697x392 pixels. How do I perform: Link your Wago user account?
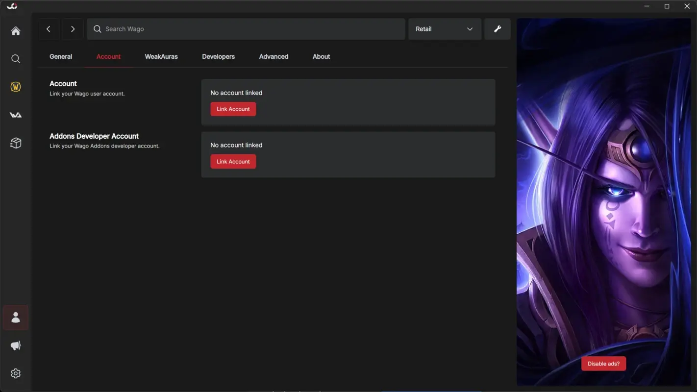233,109
